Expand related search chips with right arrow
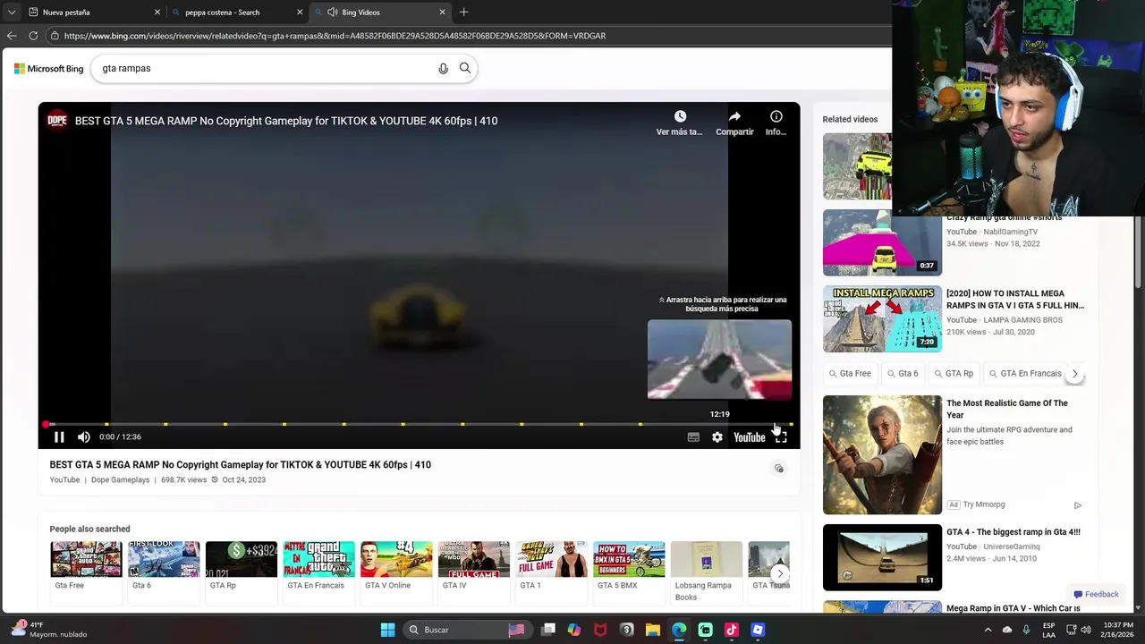The image size is (1145, 644). 1074,374
